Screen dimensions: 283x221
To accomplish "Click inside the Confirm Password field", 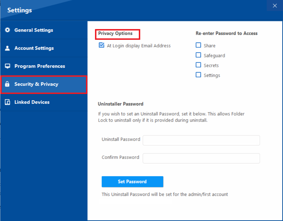I will pos(201,158).
